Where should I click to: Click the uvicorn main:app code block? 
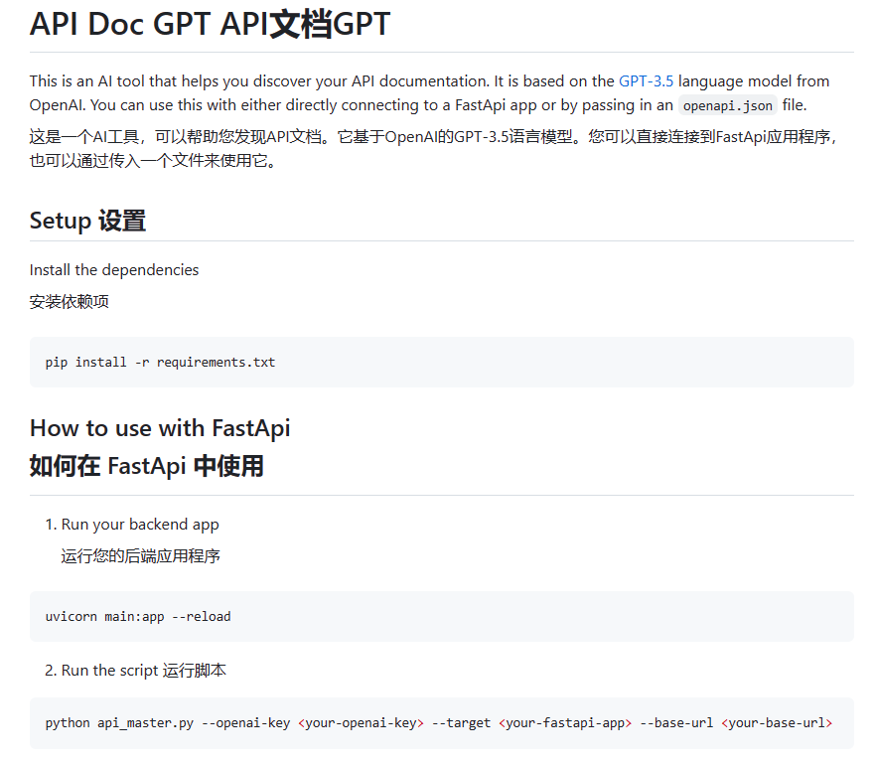click(441, 616)
